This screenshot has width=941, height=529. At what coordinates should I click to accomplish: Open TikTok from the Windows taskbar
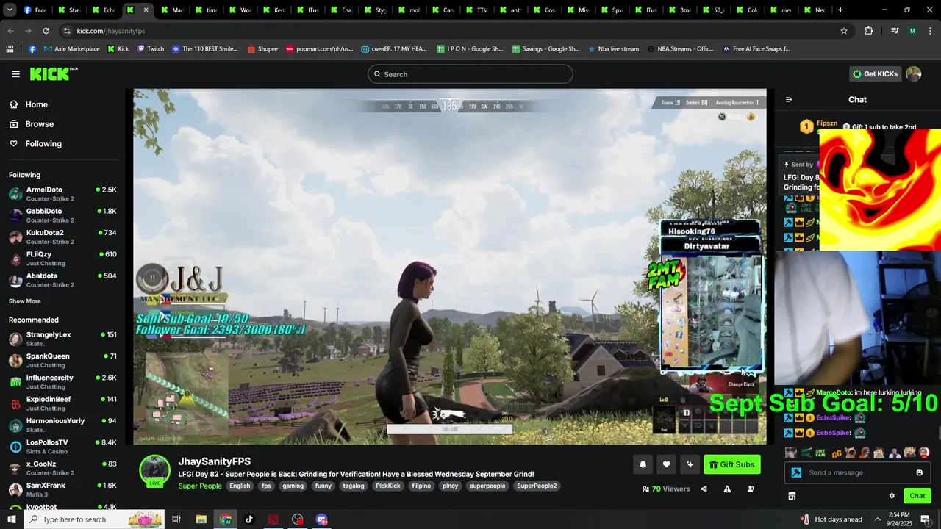point(249,519)
